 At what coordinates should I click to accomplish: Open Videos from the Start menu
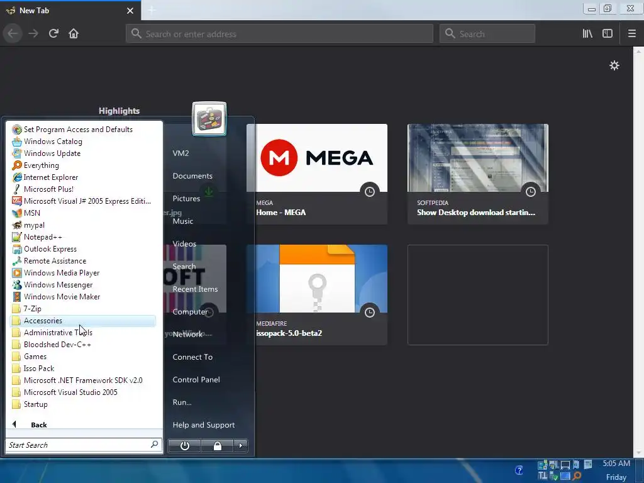[x=184, y=243]
